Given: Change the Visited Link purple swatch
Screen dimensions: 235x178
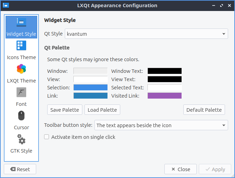Looking at the screenshot, I should pos(164,96).
